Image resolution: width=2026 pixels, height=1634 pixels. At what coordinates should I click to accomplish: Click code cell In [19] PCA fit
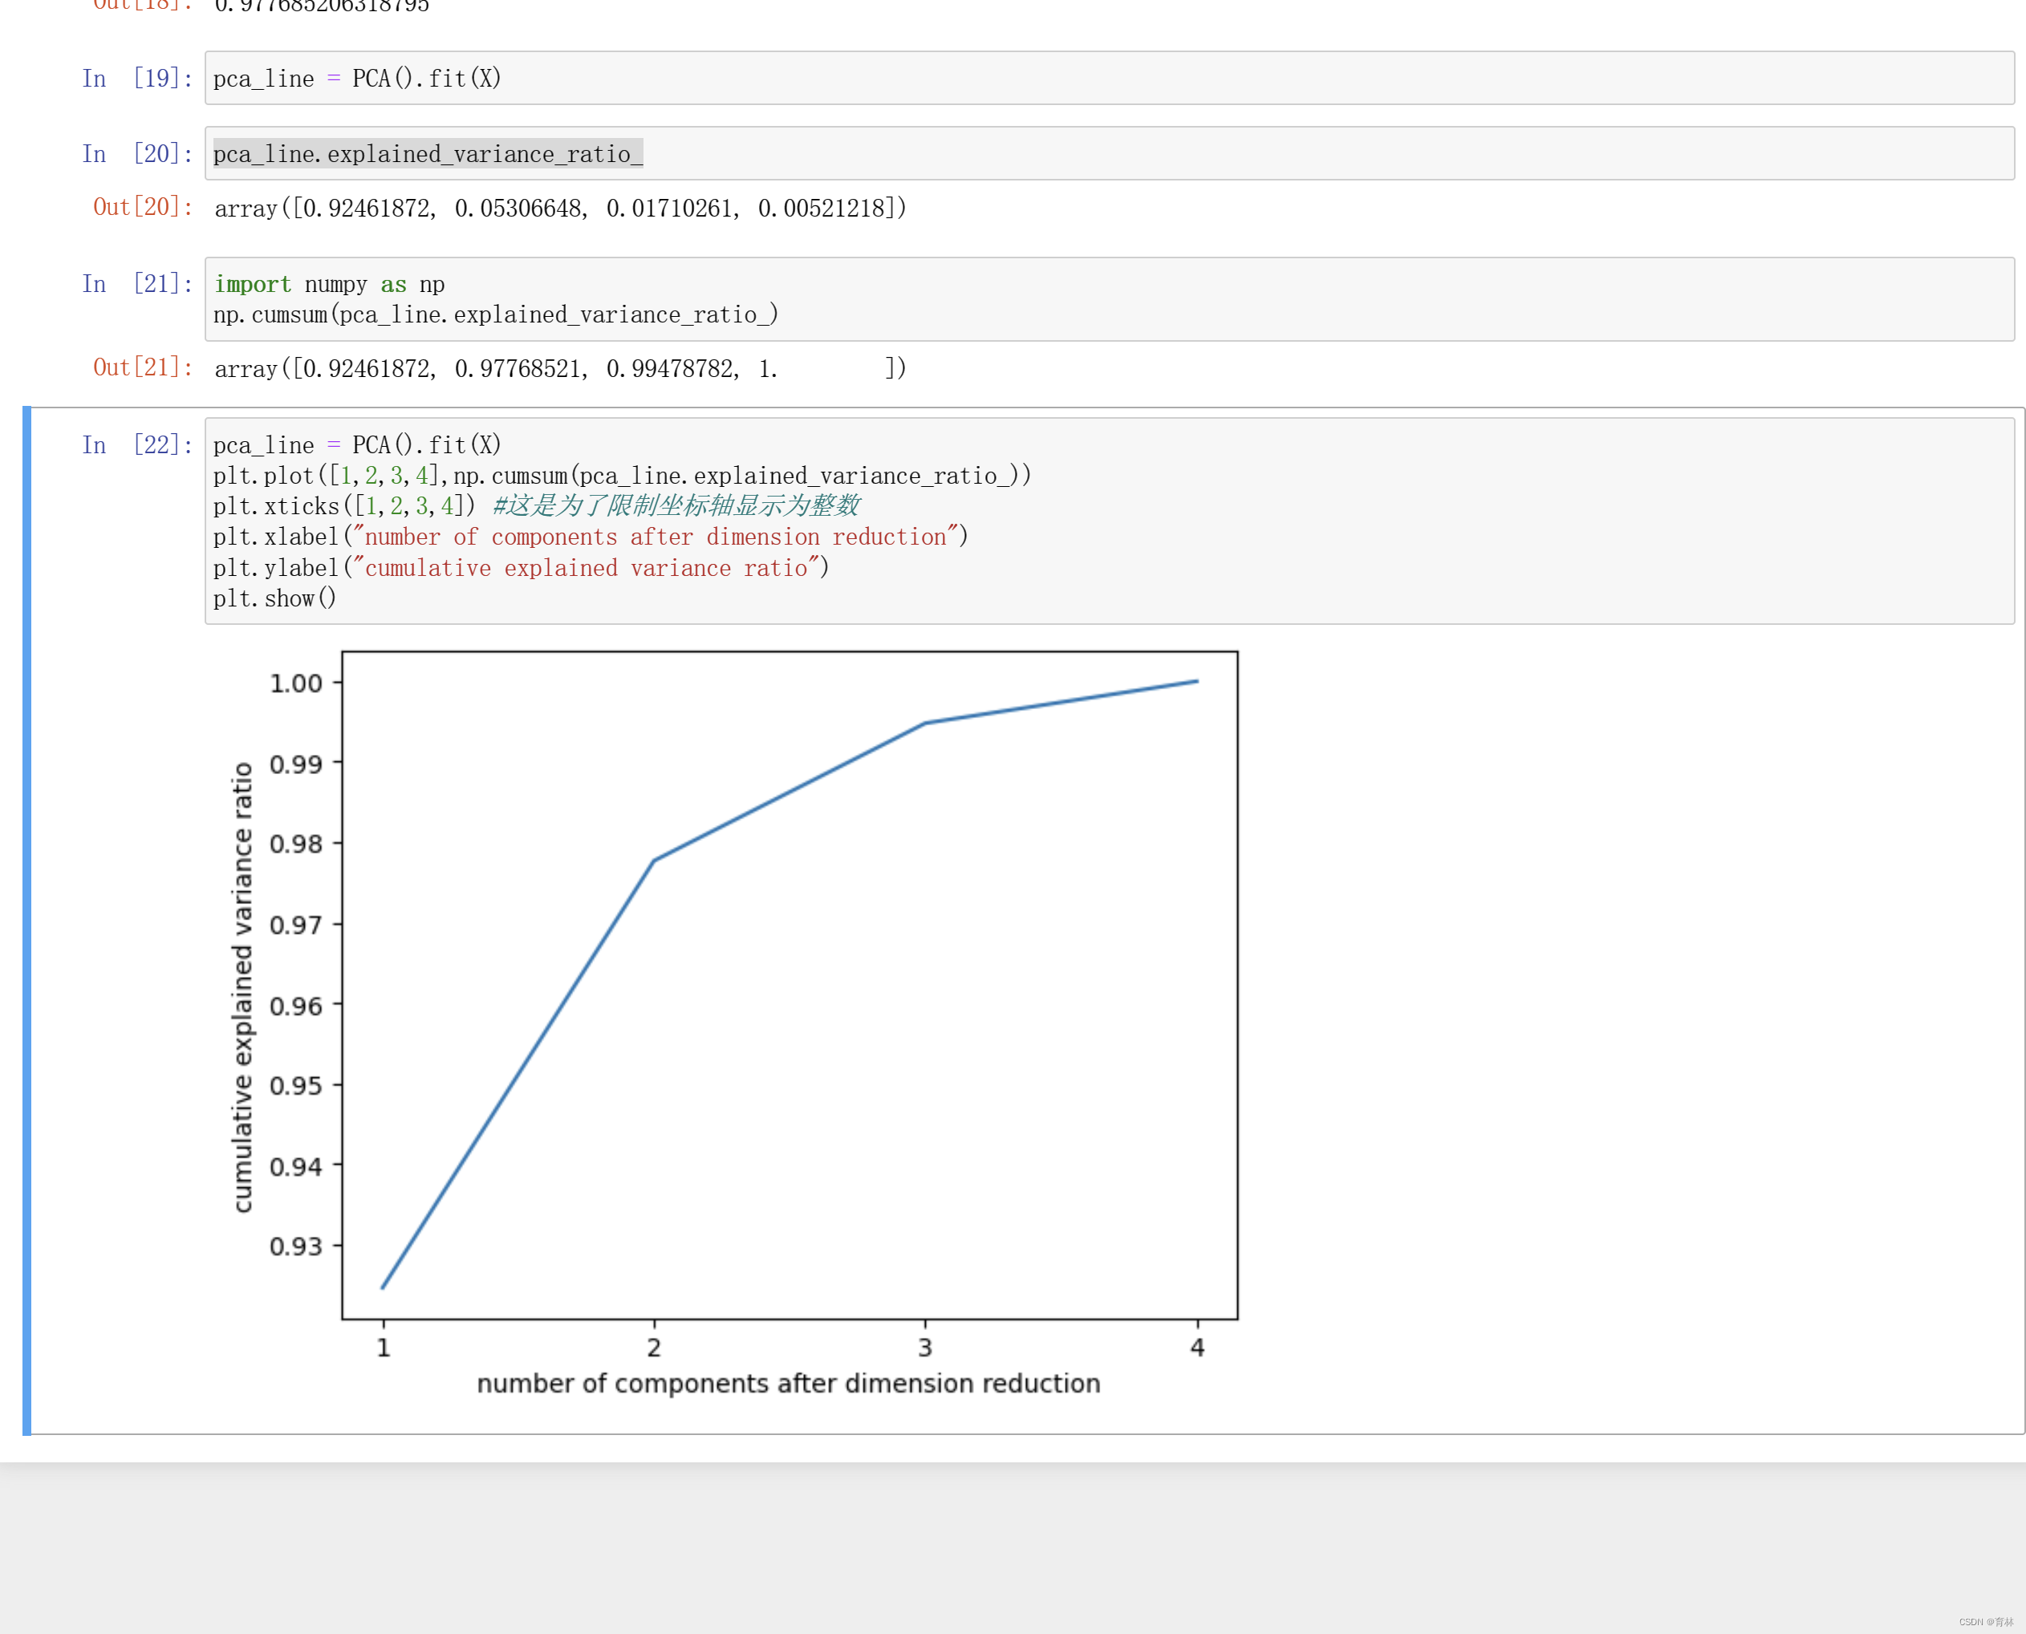click(x=1109, y=78)
